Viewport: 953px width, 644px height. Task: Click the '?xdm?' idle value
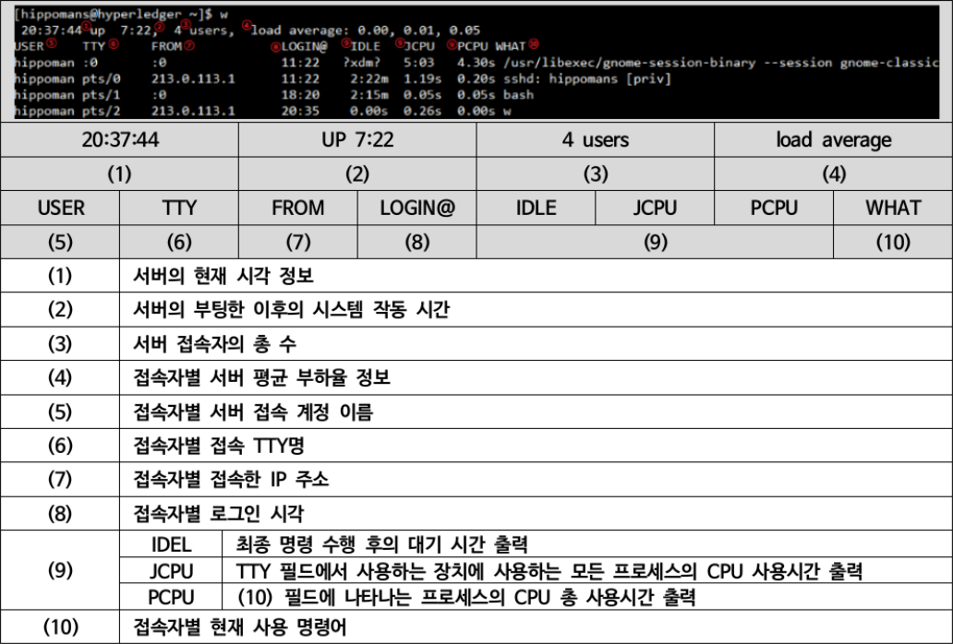[x=361, y=62]
